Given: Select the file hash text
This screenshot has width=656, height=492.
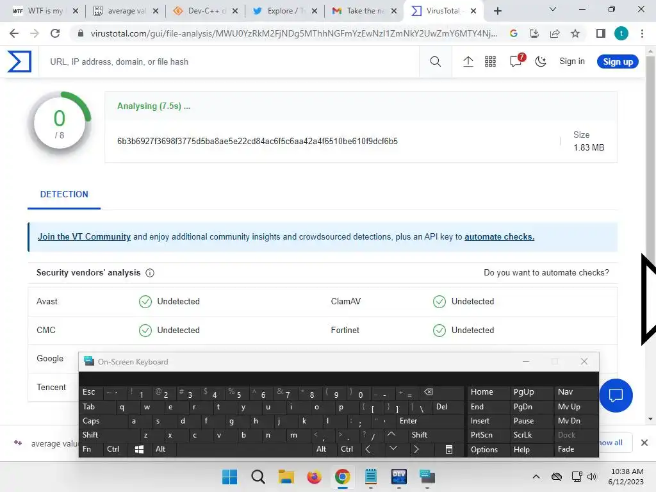Looking at the screenshot, I should click(258, 141).
